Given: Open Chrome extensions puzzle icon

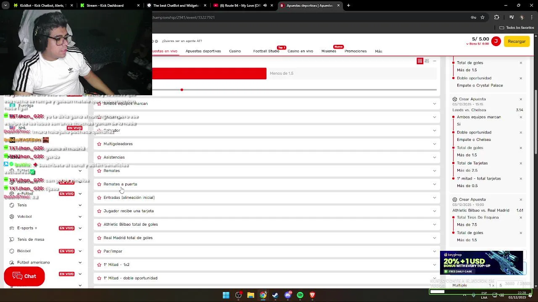Looking at the screenshot, I should coord(496,17).
